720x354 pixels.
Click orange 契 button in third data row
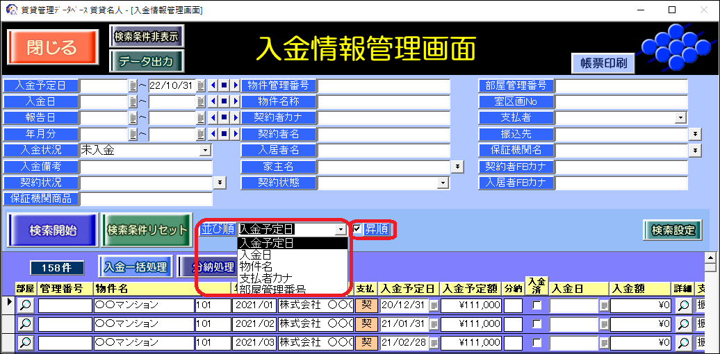pyautogui.click(x=364, y=342)
